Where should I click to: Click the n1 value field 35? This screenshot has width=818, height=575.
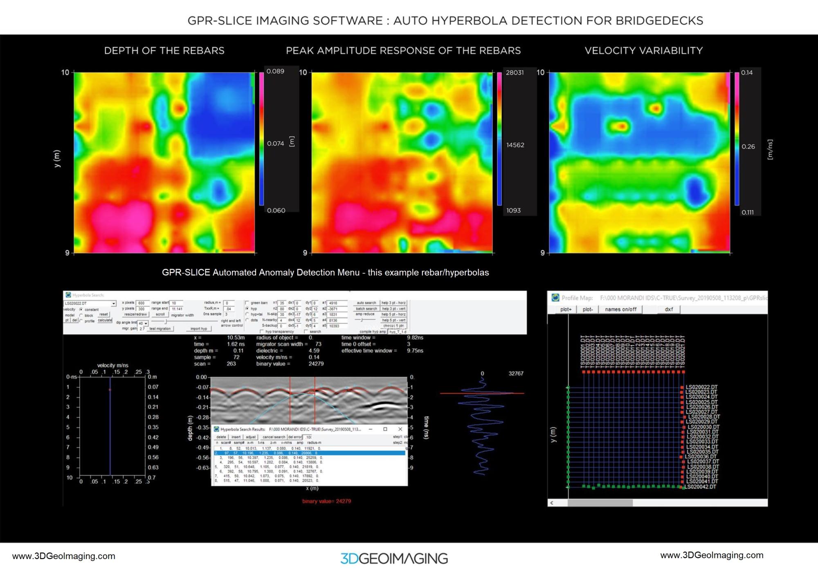282,303
